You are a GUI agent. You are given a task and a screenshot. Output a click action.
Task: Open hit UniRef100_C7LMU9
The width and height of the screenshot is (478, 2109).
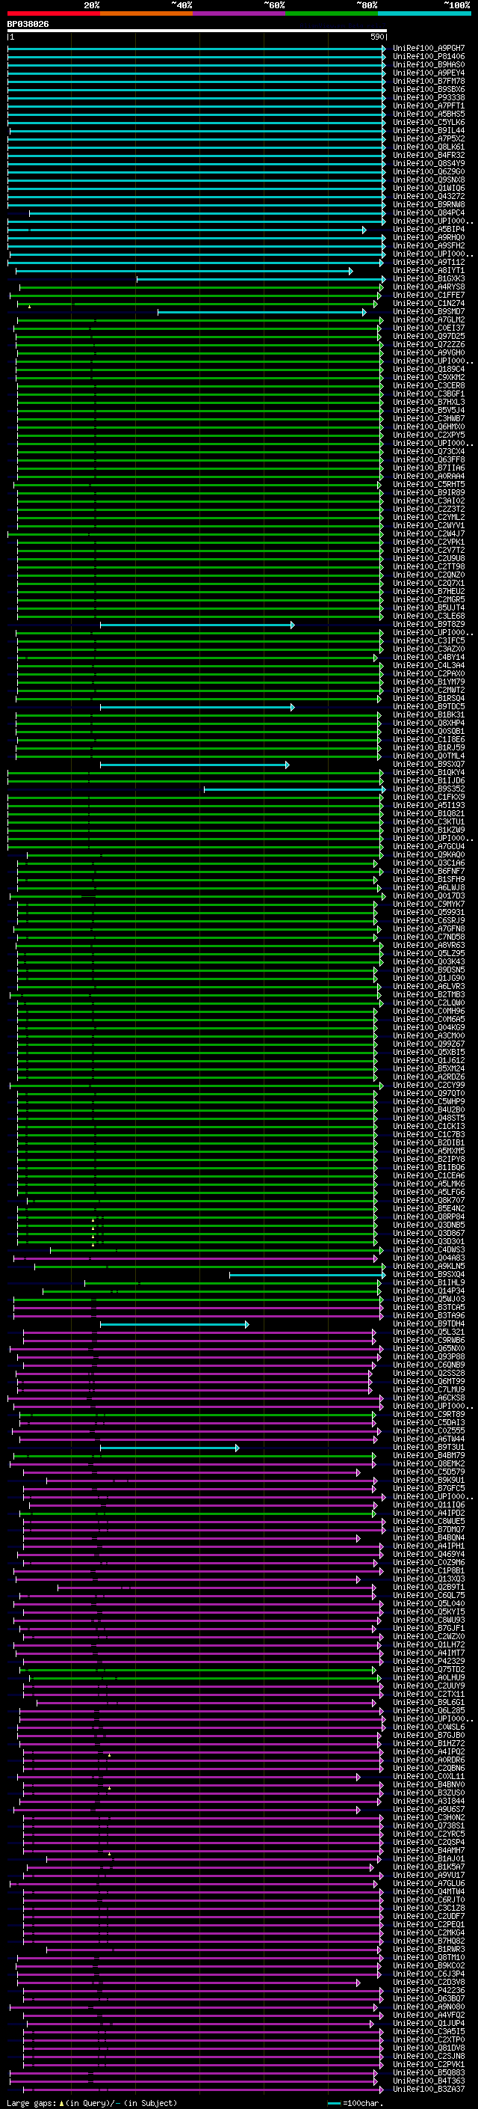[x=428, y=1390]
